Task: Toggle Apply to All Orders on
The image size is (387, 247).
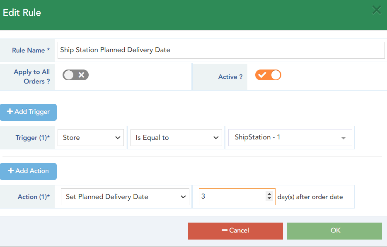Action: coord(75,75)
